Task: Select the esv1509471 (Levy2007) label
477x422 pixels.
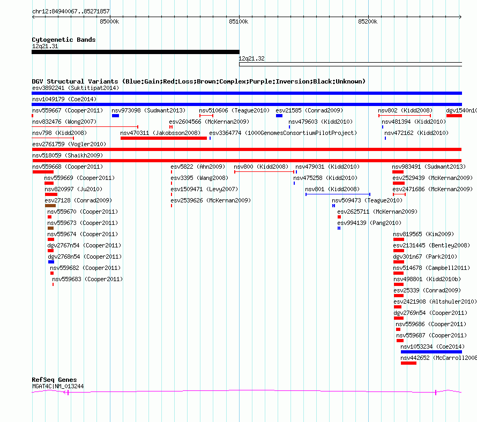Action: (204, 189)
